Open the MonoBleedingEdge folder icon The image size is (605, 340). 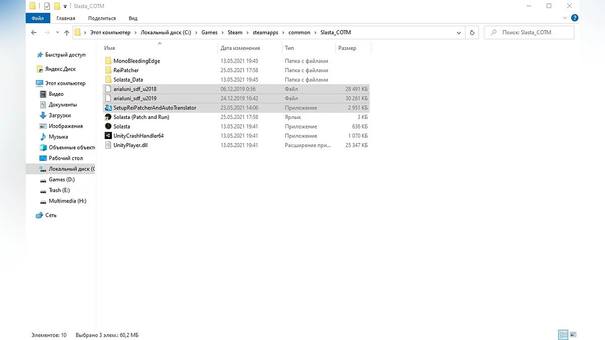click(x=108, y=61)
